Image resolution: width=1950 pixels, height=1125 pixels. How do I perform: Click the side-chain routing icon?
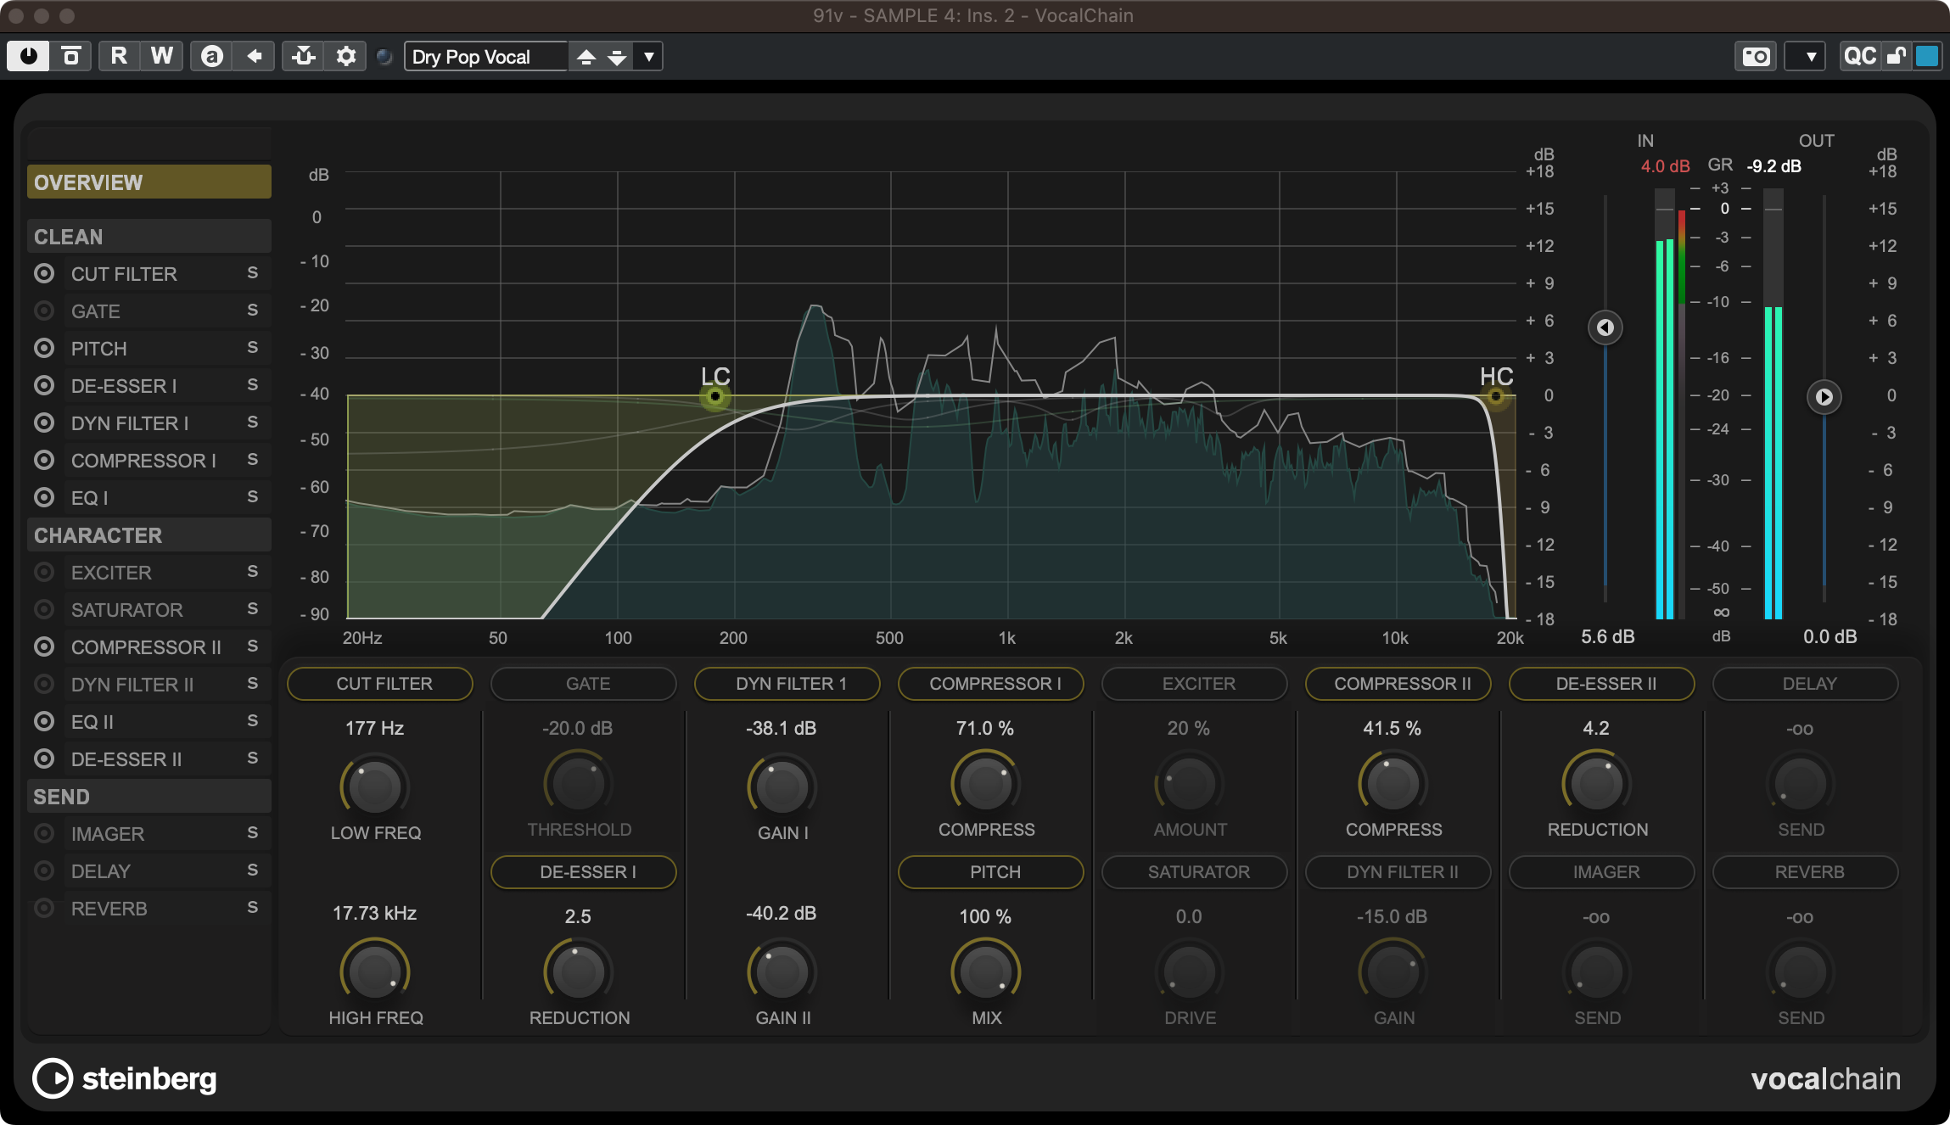303,56
